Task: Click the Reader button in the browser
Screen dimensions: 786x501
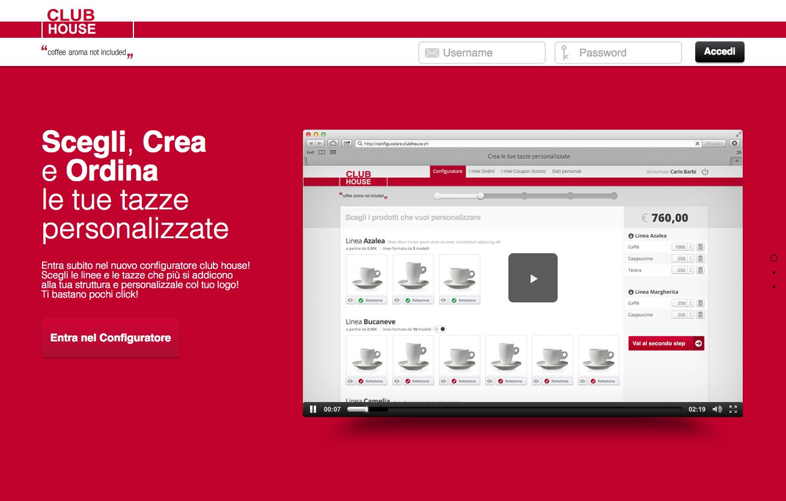Action: click(x=714, y=143)
